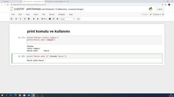
Task: Open the Insert menu
Action: pos(36,14)
